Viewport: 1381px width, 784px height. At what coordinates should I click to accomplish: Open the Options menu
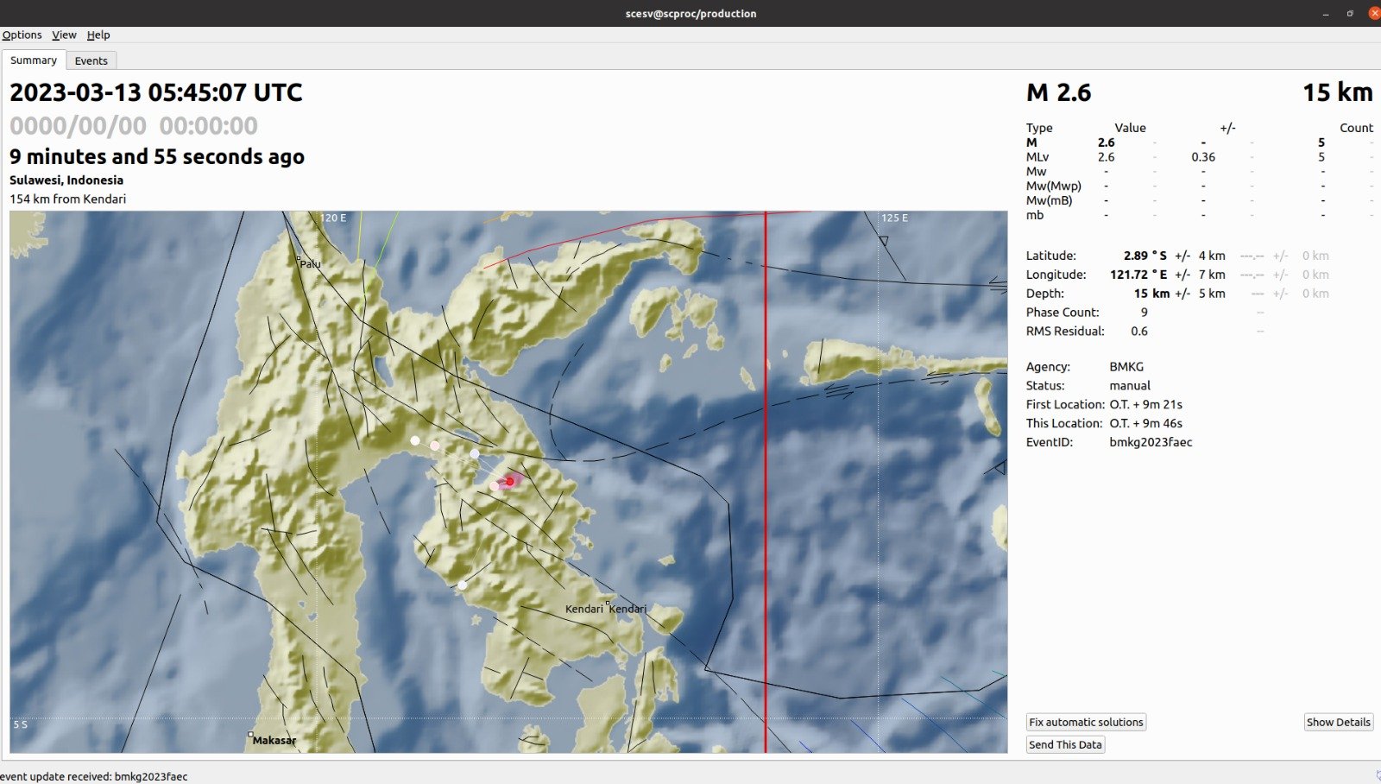(x=22, y=35)
